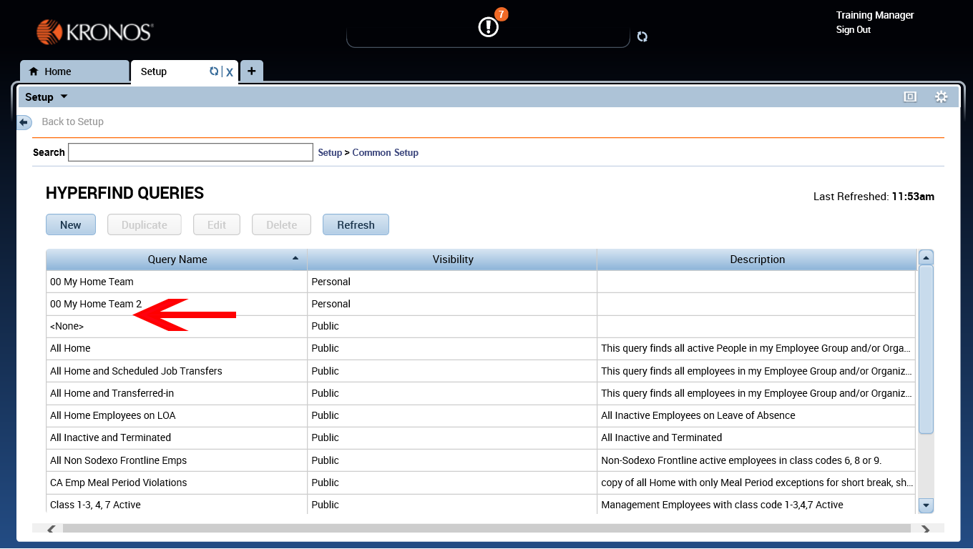The width and height of the screenshot is (973, 549).
Task: Click the Back to Setup arrow icon
Action: 24,122
